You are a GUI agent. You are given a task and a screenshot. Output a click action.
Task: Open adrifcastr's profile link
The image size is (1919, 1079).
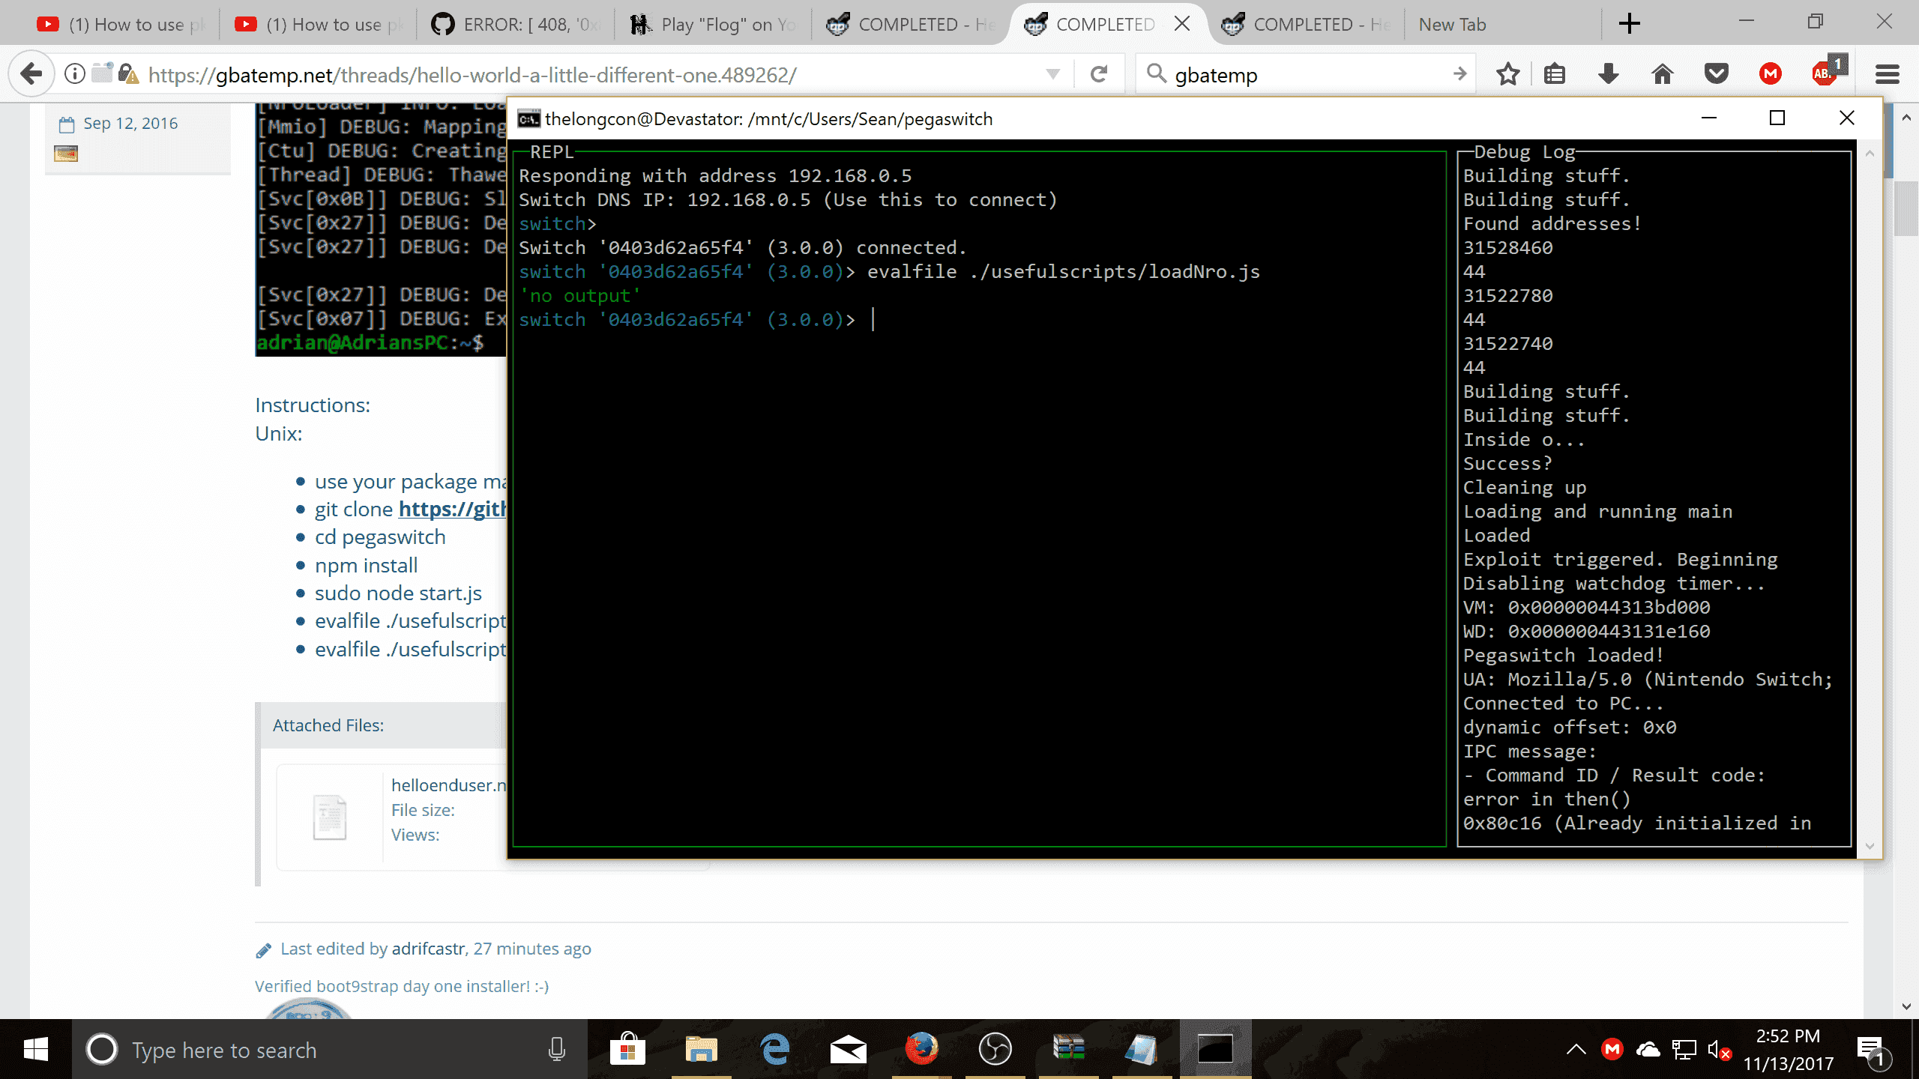[x=428, y=949]
